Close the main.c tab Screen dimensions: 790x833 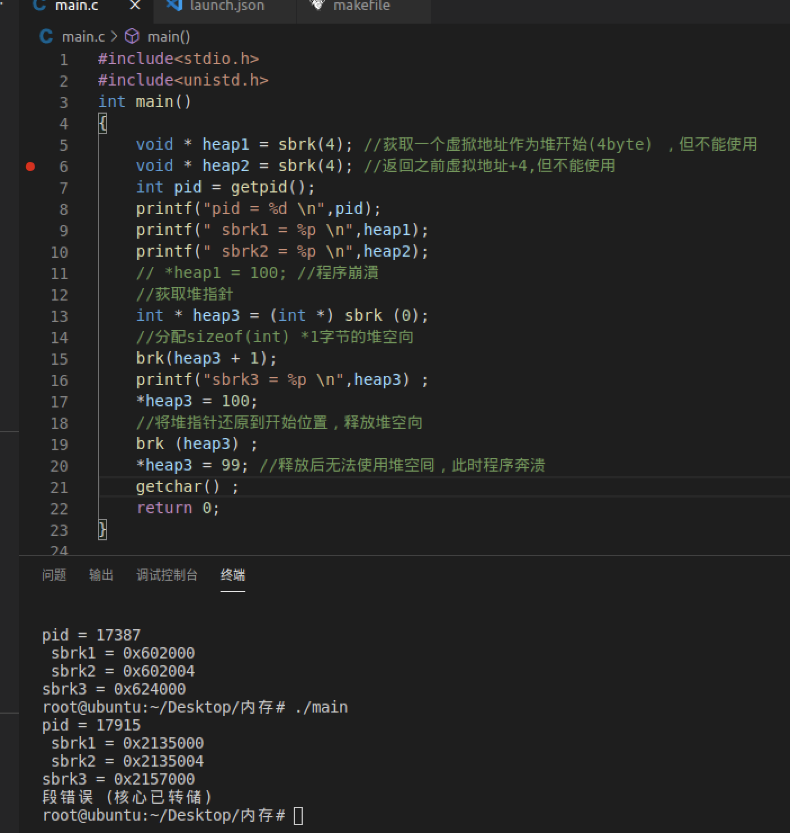[135, 6]
